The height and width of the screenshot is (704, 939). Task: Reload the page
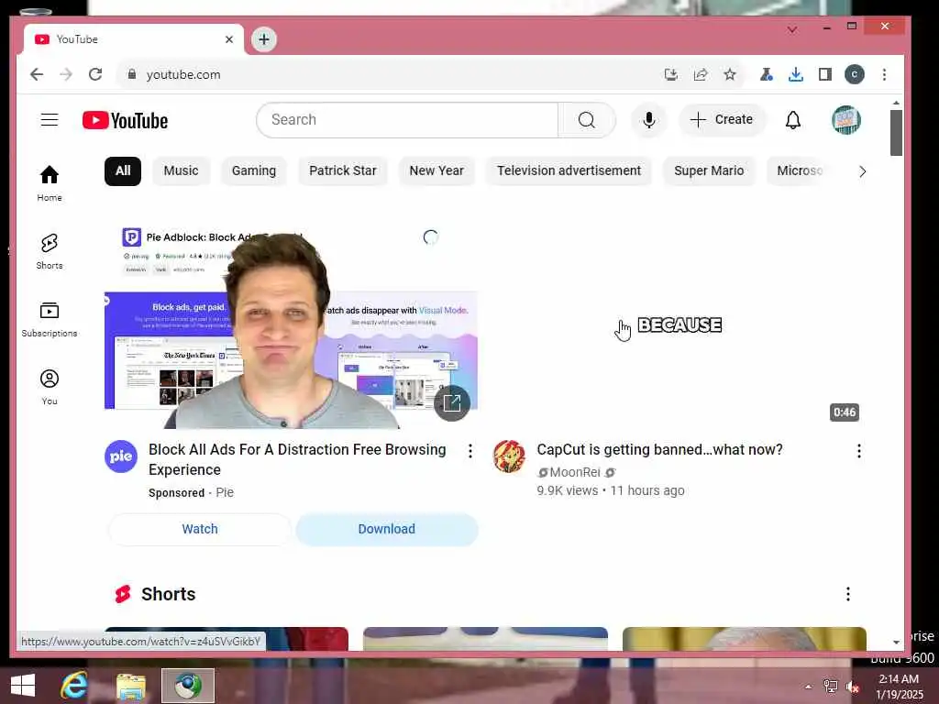click(x=95, y=74)
